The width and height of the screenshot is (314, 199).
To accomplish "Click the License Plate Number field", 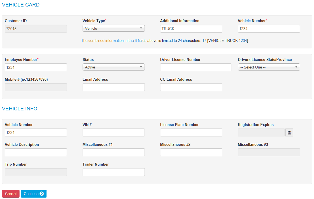I will [191, 132].
